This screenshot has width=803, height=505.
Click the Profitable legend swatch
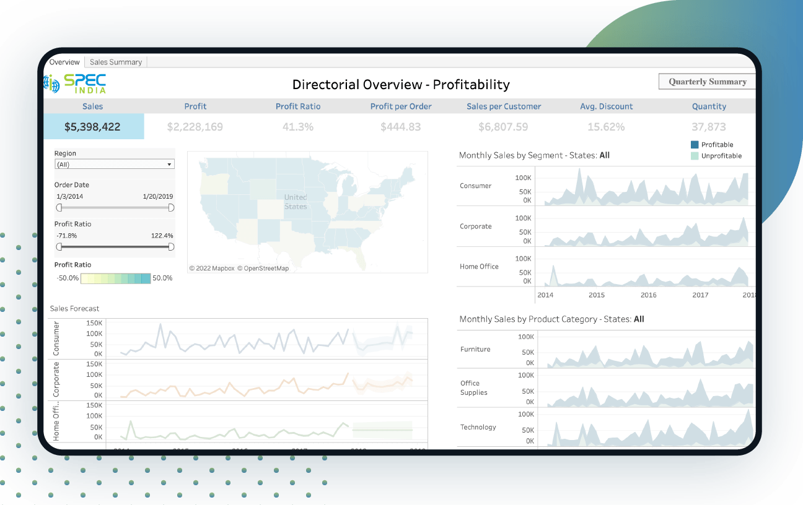tap(694, 145)
